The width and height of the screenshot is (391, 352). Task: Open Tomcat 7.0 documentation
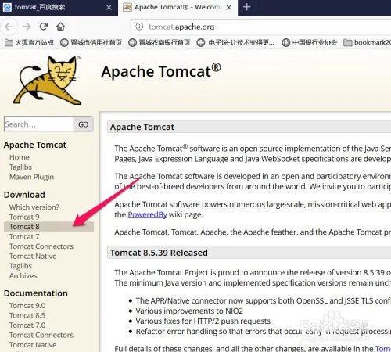27,325
